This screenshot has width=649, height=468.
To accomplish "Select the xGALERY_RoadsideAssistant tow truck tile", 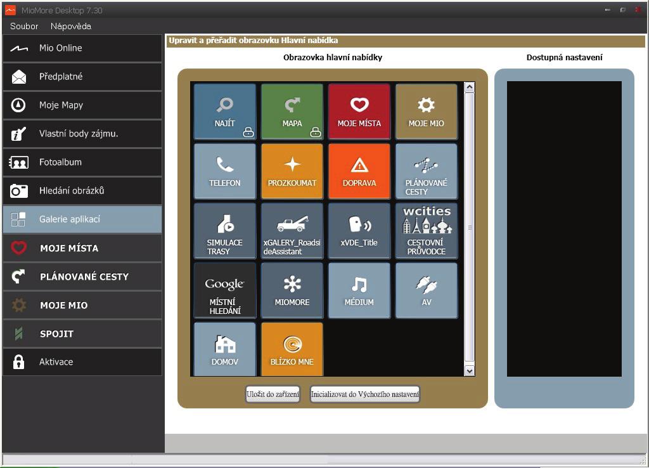I will [x=292, y=231].
